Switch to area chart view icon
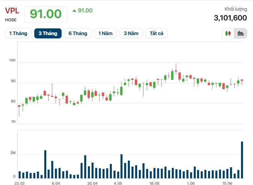Screen dimensions: 253x185 click(241, 33)
